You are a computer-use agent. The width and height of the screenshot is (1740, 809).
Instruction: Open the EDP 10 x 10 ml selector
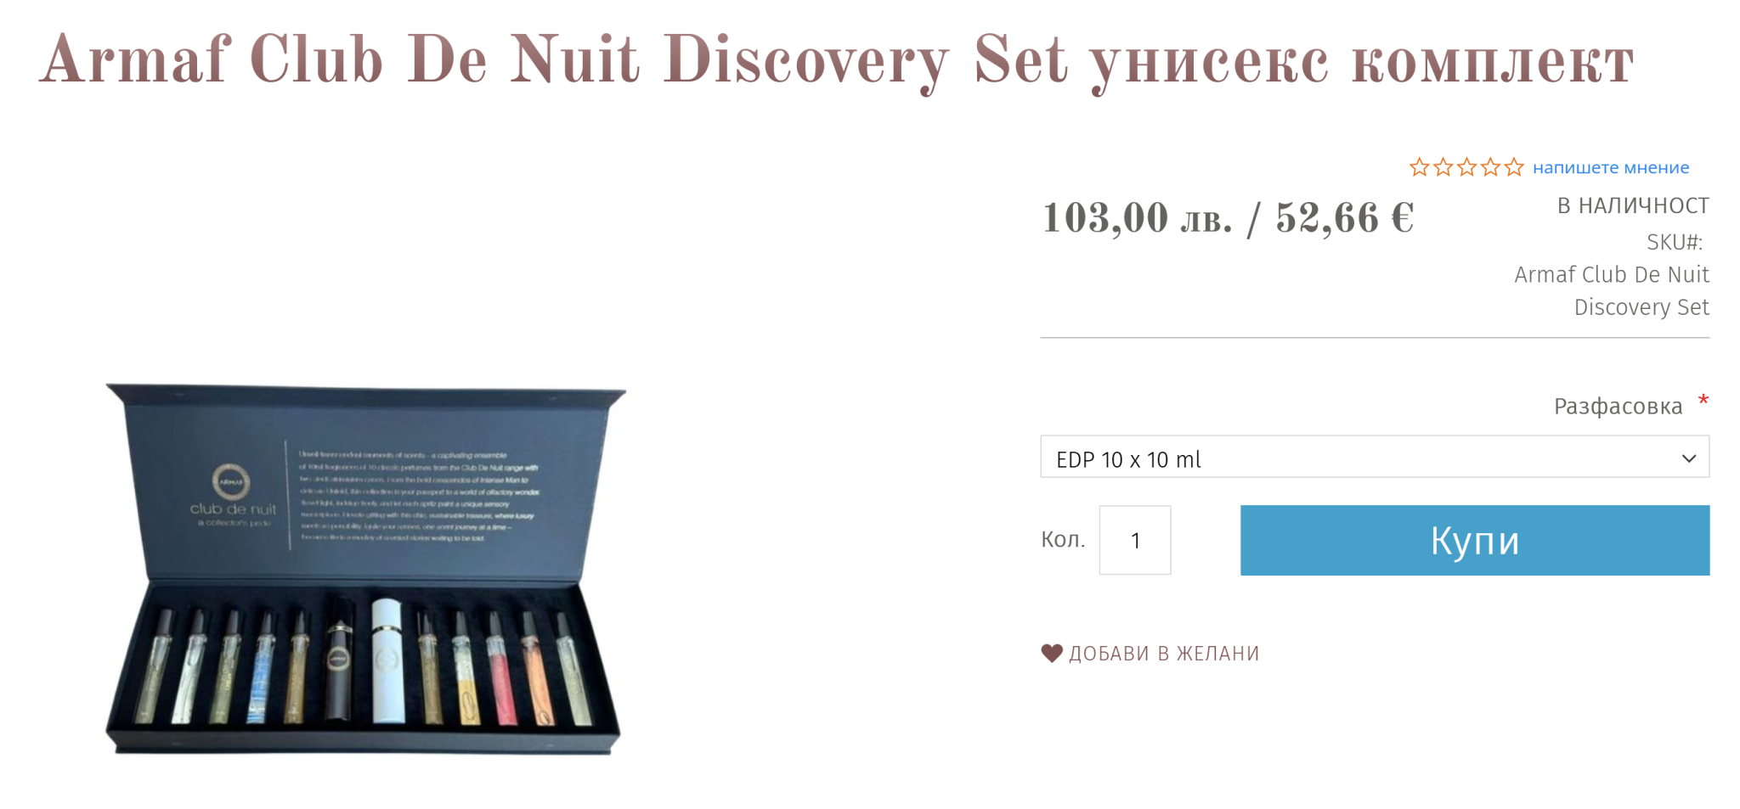(x=1375, y=457)
